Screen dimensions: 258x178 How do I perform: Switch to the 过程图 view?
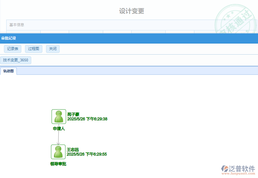tap(34, 49)
